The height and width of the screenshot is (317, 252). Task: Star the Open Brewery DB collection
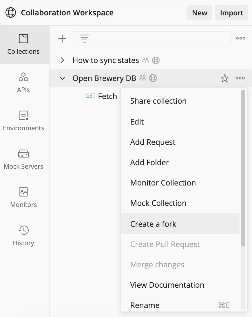(x=224, y=78)
